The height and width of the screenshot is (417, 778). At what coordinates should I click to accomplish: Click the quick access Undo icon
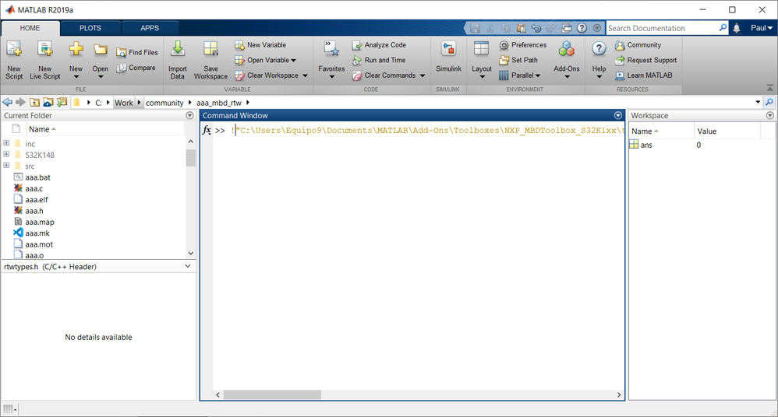(536, 28)
